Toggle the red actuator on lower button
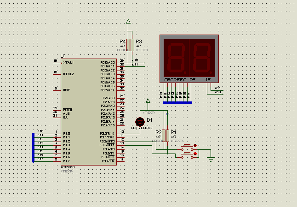The width and height of the screenshot is (297, 207). pos(195,154)
